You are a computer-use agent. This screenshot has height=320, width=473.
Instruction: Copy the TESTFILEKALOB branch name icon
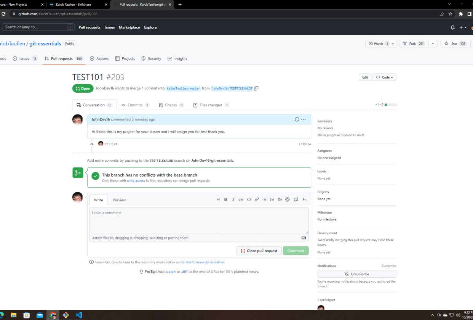click(256, 88)
